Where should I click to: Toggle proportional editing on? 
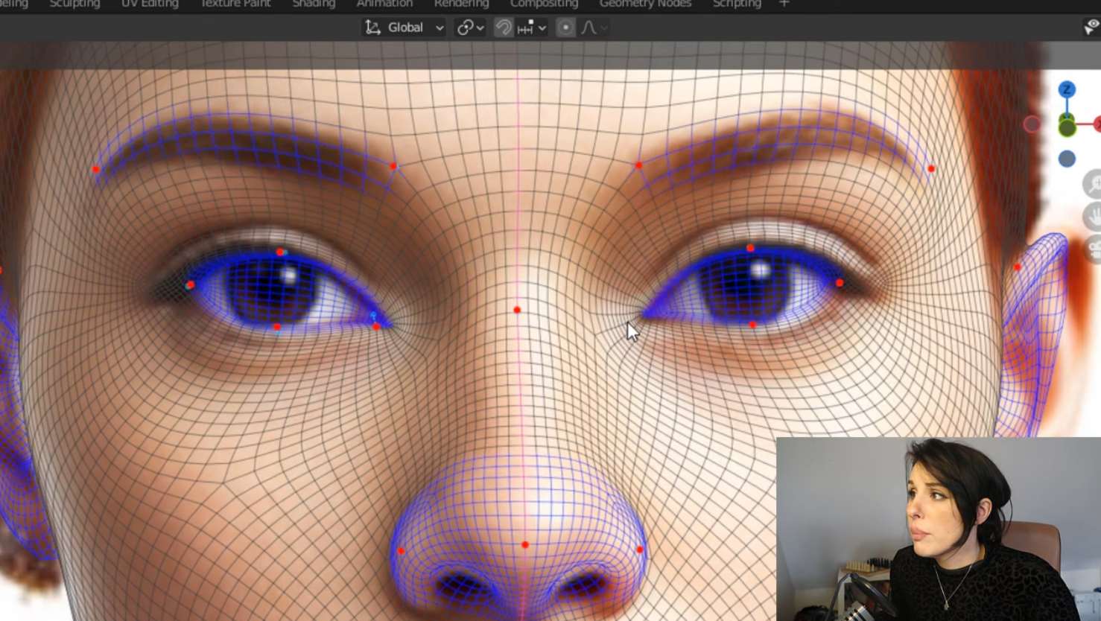[x=565, y=28]
